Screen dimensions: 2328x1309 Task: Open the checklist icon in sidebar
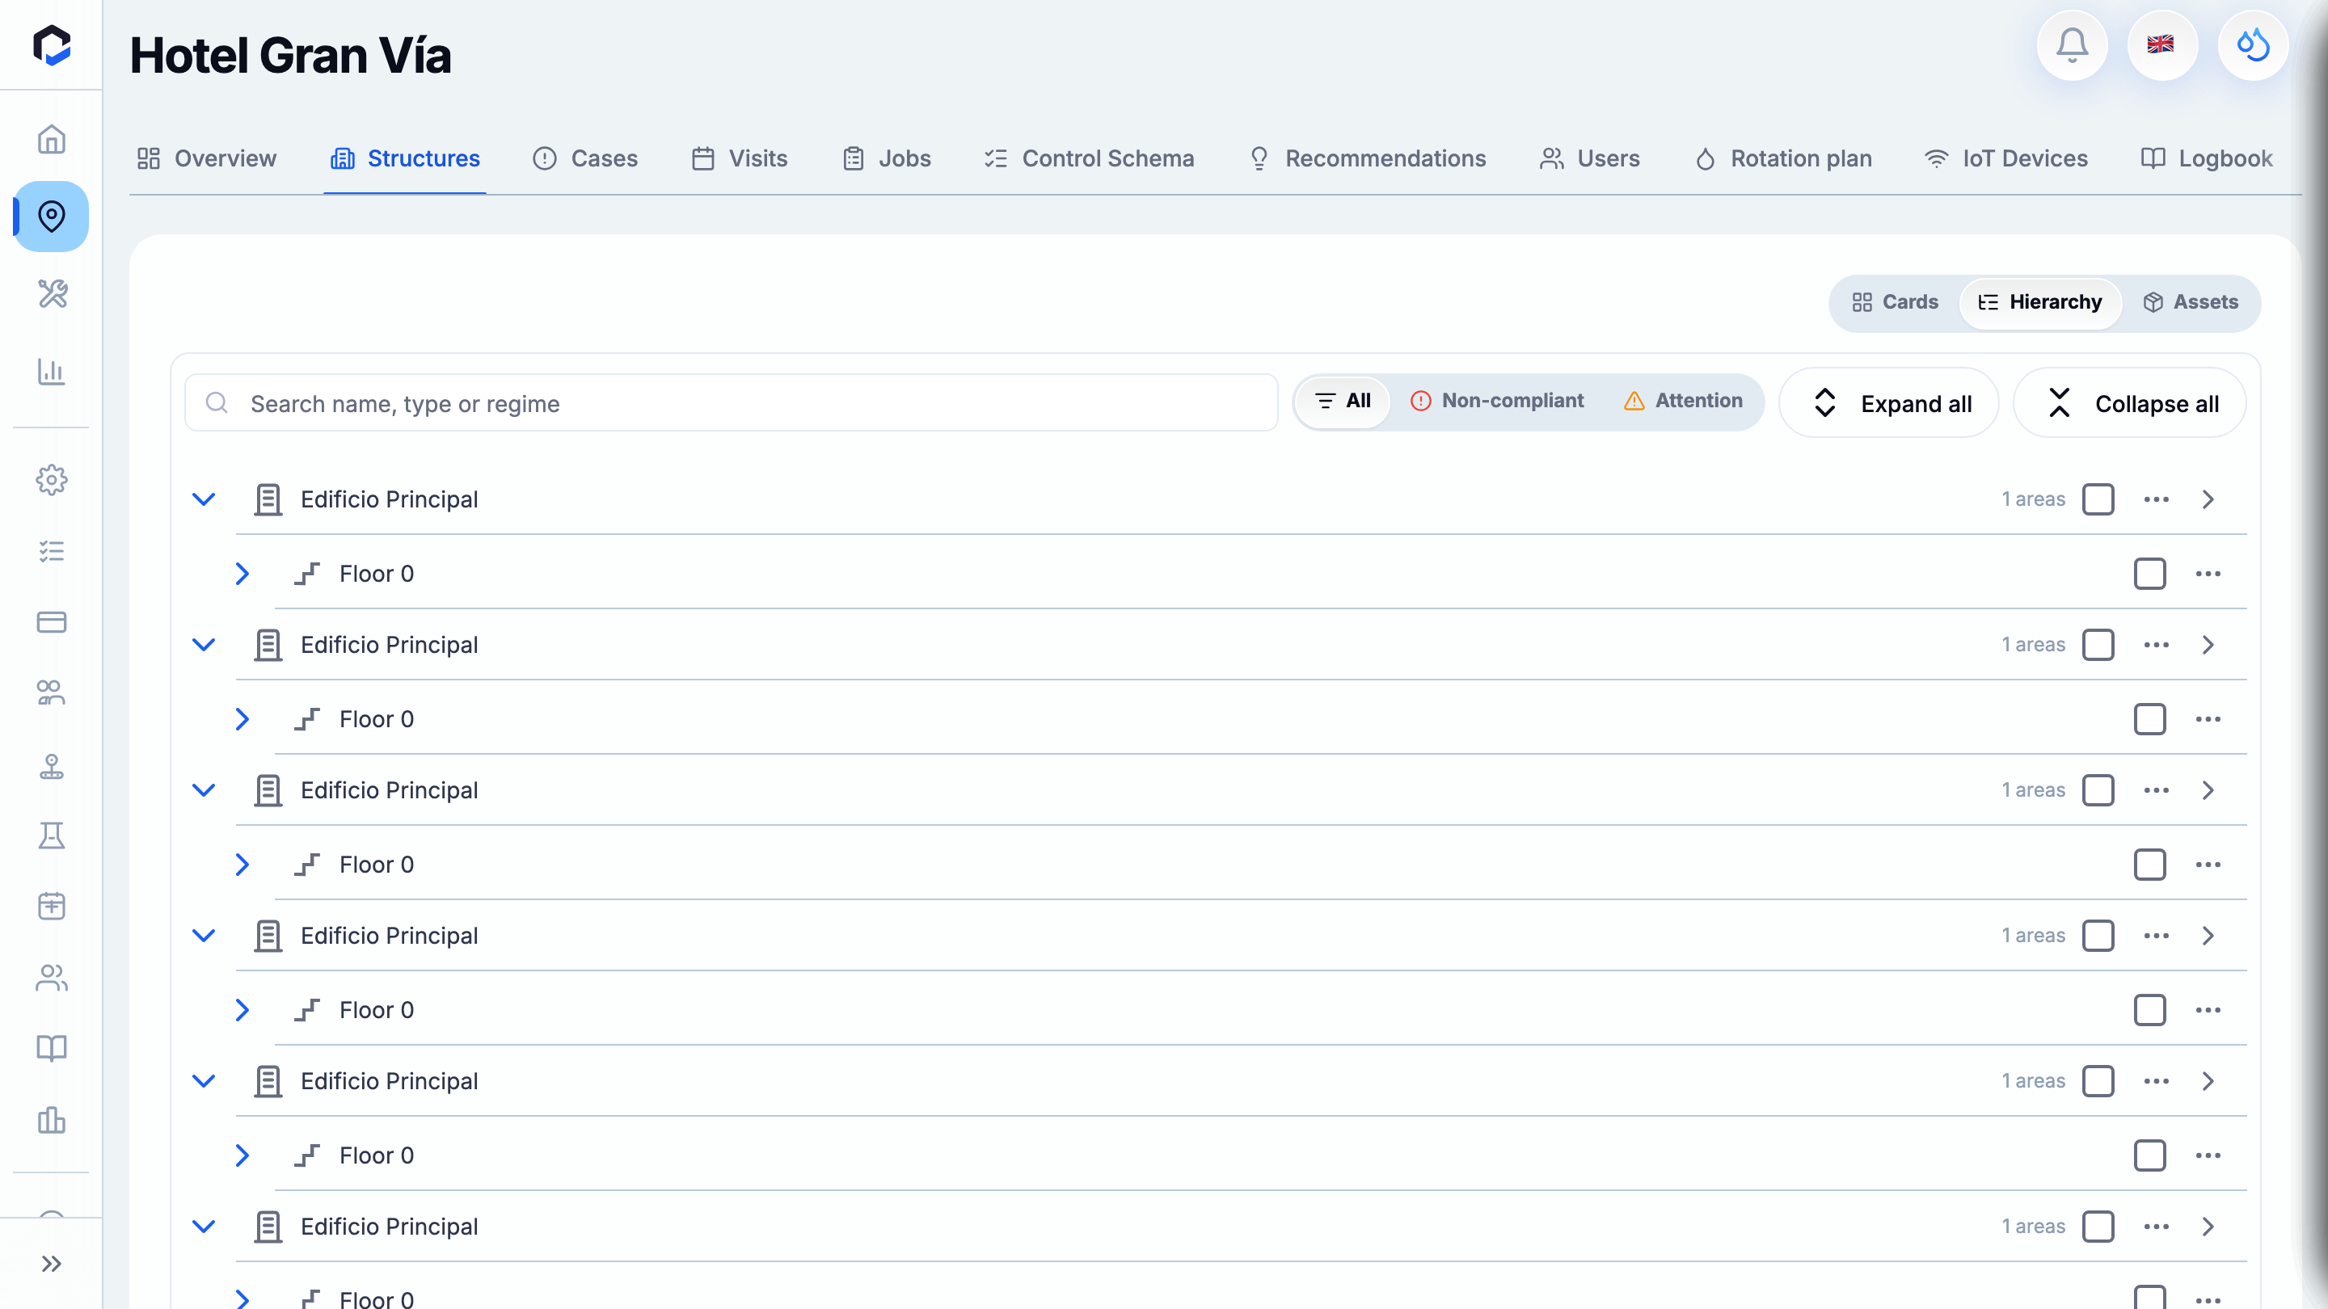click(x=52, y=551)
